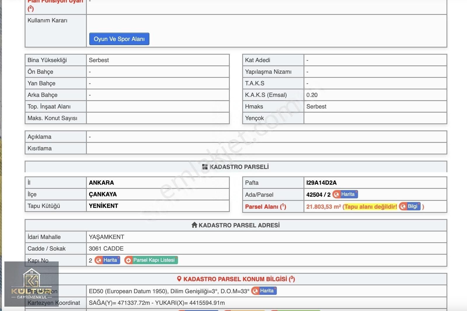
Task: Click the Bilgi button beside Parsel Alanı
Action: (410, 206)
